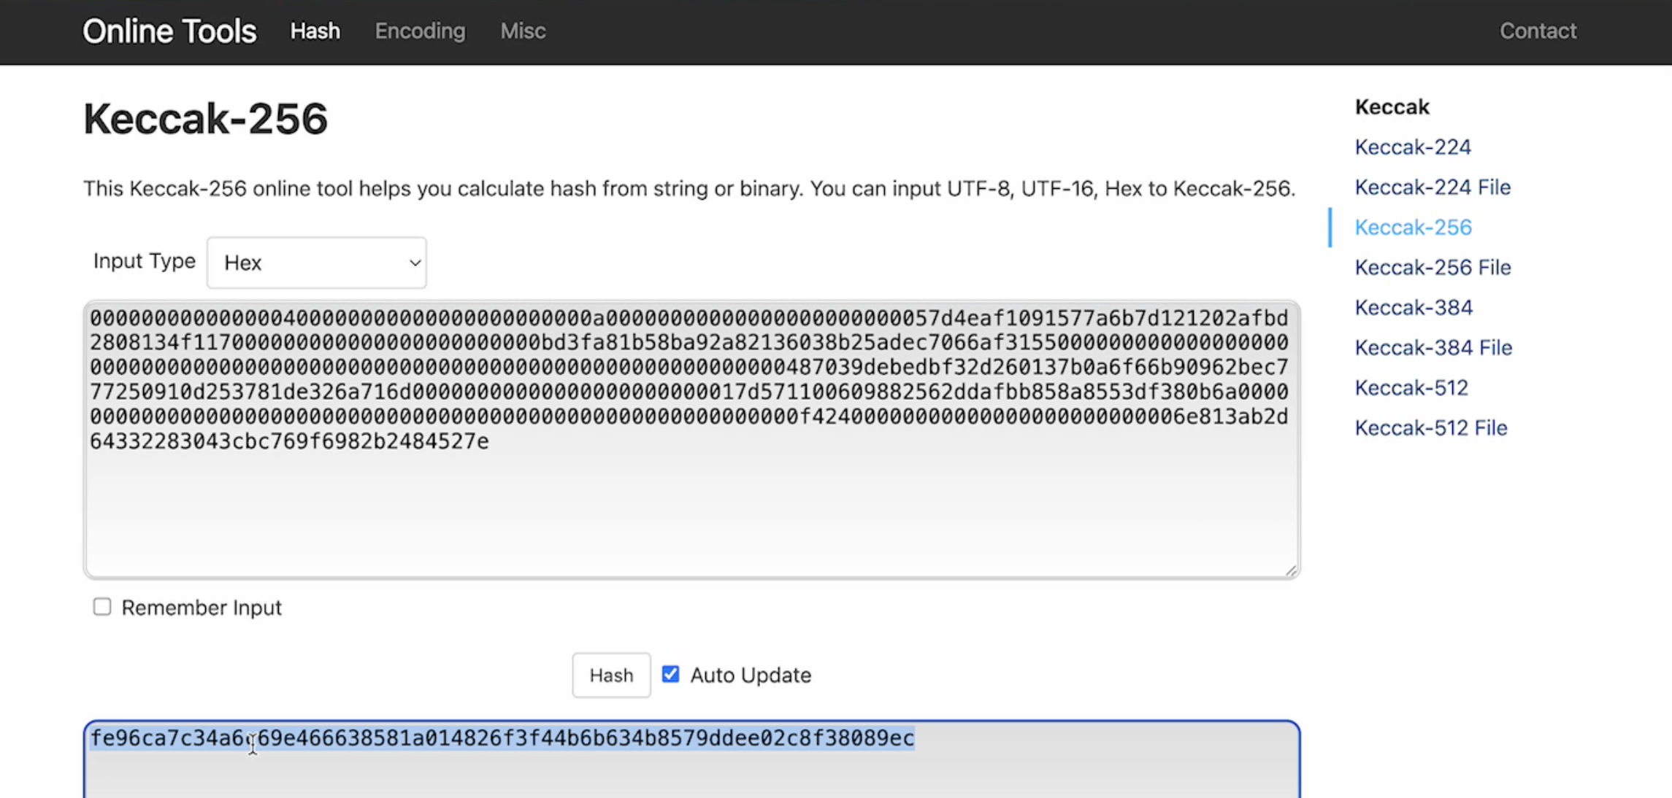Viewport: 1672px width, 798px height.
Task: Open the Encoding menu in navbar
Action: tap(420, 31)
